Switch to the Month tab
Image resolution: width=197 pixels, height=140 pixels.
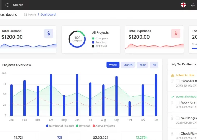(x=128, y=65)
